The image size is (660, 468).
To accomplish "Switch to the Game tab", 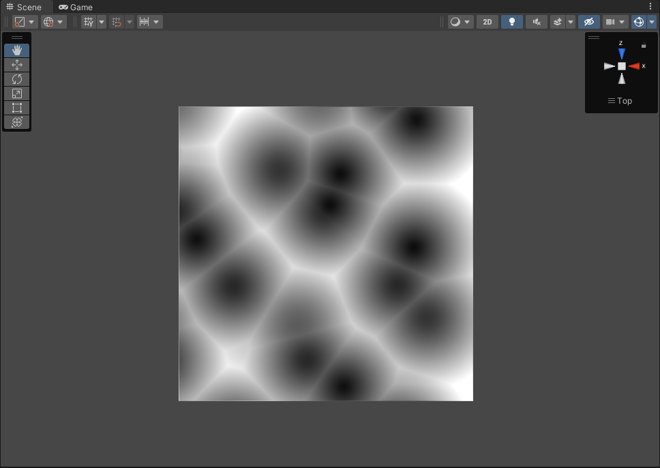I will [x=76, y=7].
